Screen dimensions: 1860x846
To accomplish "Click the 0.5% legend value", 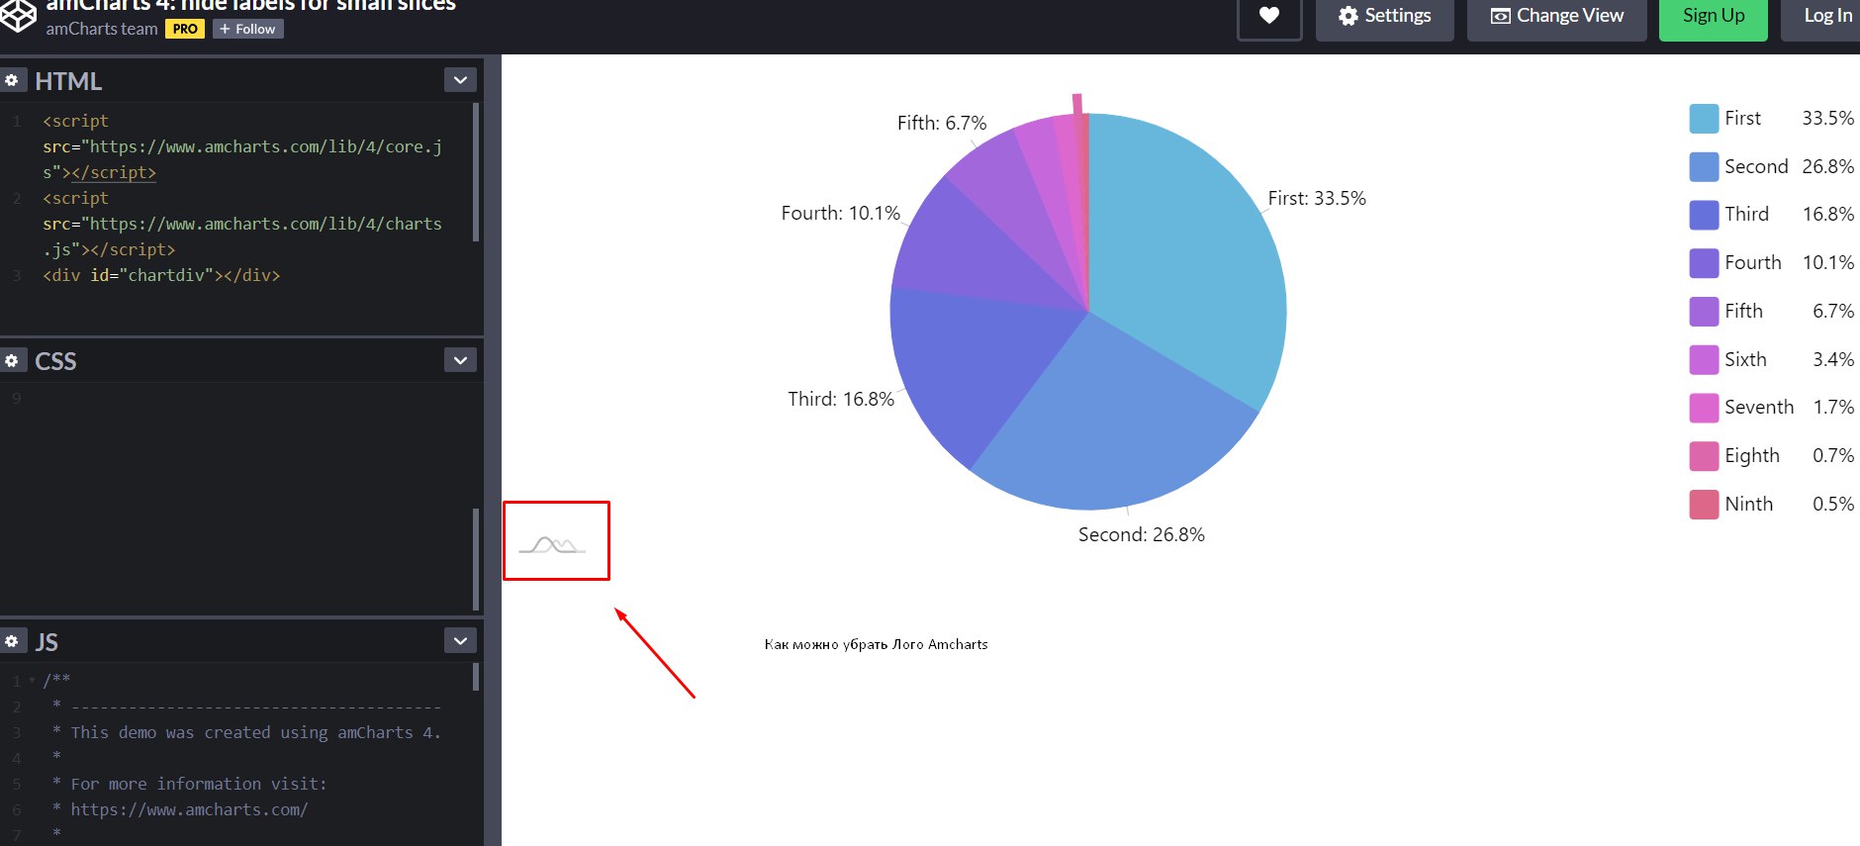I will tap(1832, 505).
